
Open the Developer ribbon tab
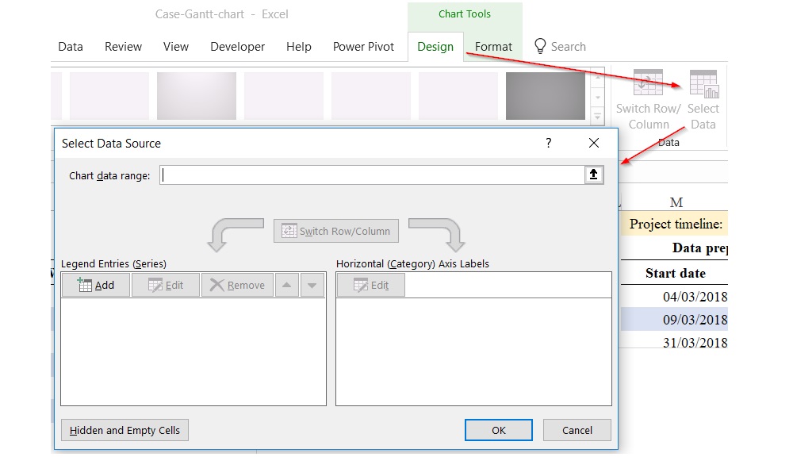pos(237,47)
